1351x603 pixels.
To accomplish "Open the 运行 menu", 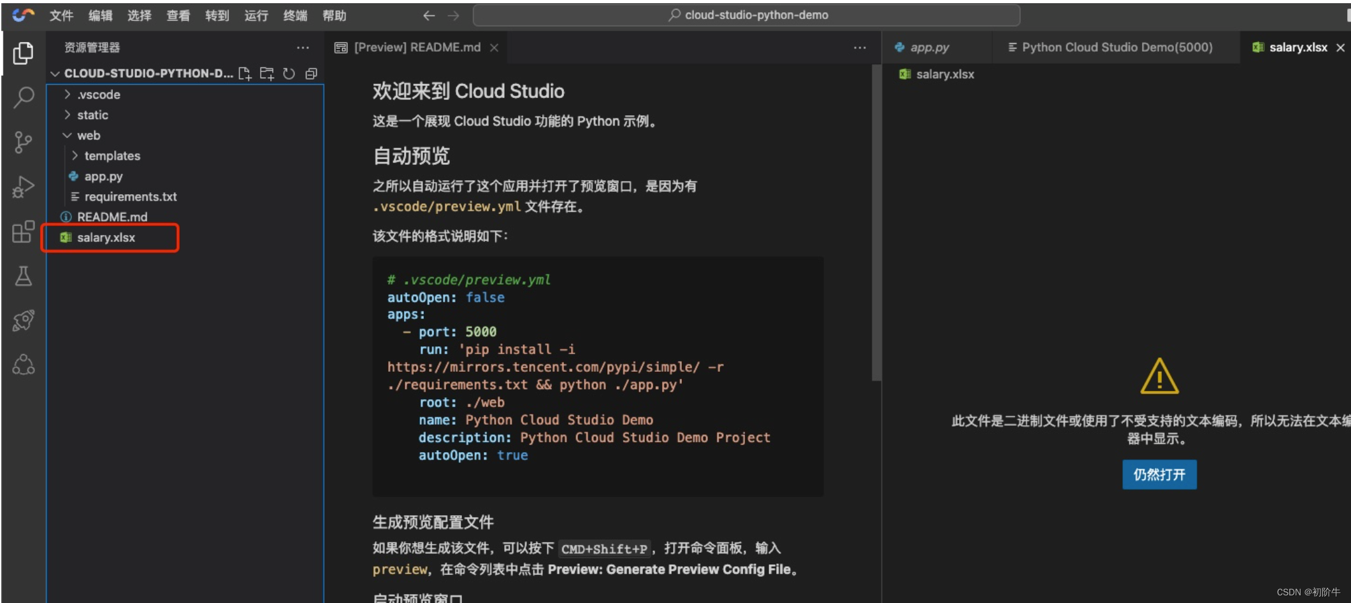I will 256,15.
